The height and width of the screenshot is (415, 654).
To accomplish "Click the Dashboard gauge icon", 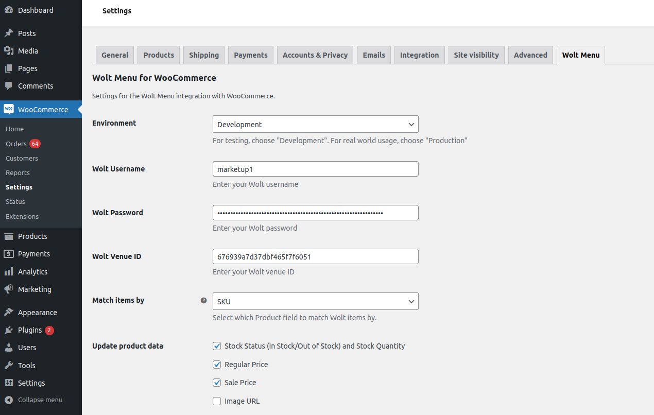I will click(9, 10).
